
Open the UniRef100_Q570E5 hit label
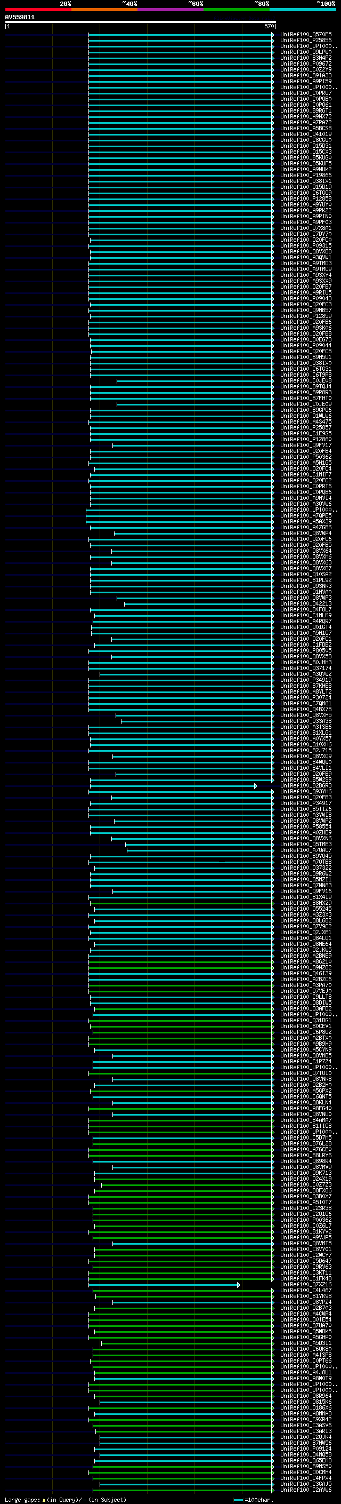306,35
